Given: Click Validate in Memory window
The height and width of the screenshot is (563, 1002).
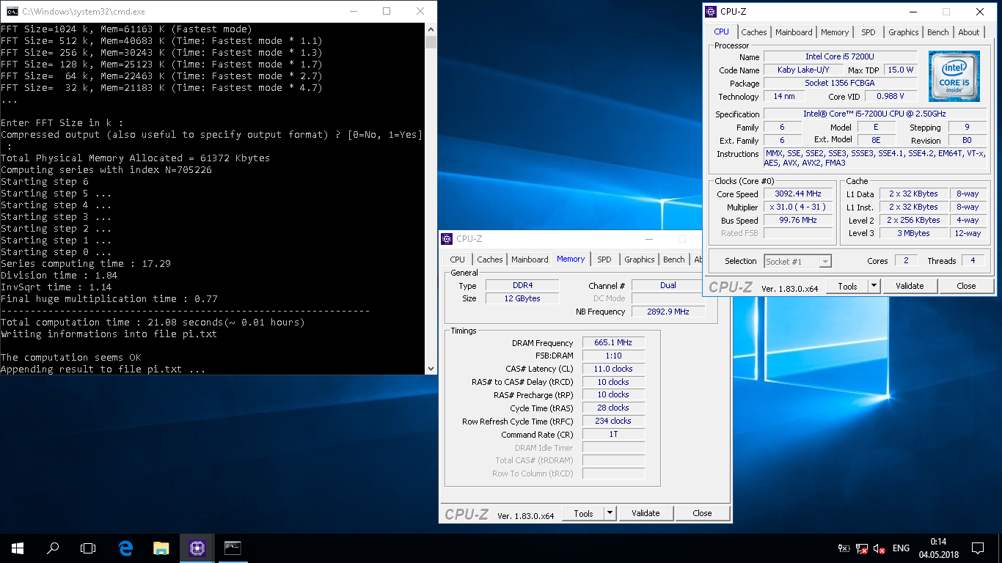Looking at the screenshot, I should point(646,513).
